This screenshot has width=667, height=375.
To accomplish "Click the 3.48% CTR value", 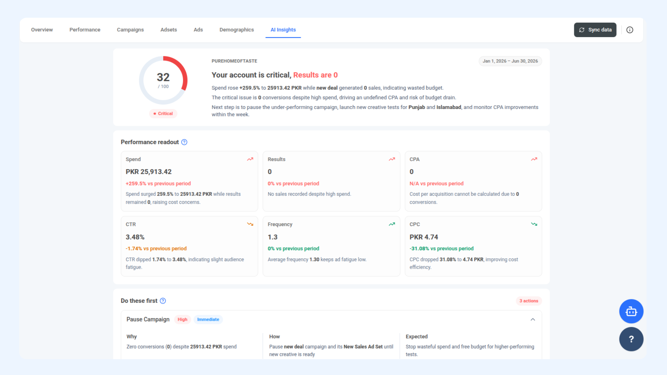I will (135, 237).
